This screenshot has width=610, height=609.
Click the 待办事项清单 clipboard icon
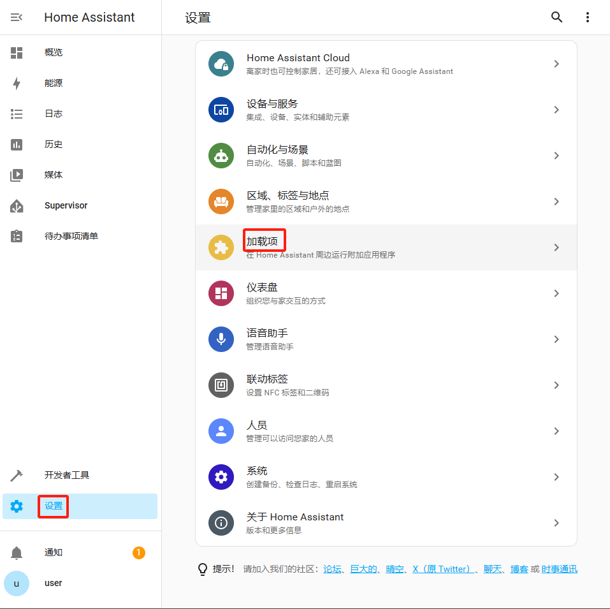(17, 236)
